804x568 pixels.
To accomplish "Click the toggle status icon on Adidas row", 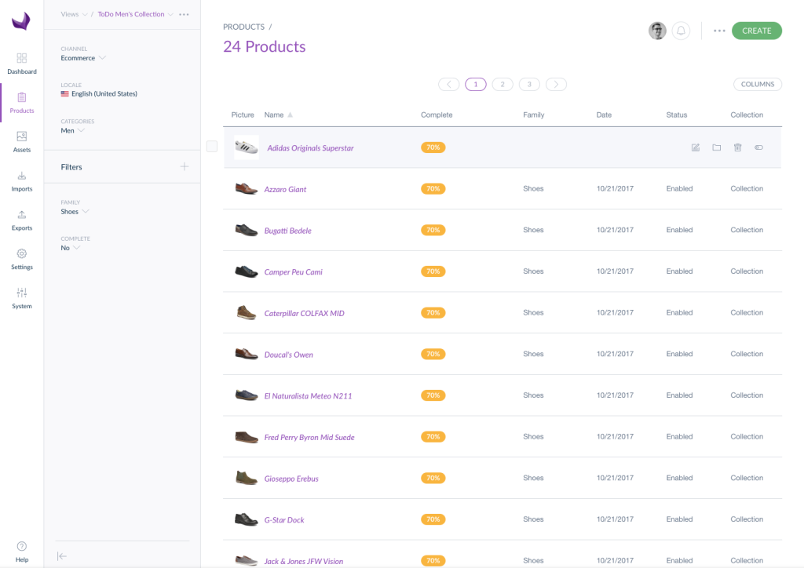I will (758, 147).
